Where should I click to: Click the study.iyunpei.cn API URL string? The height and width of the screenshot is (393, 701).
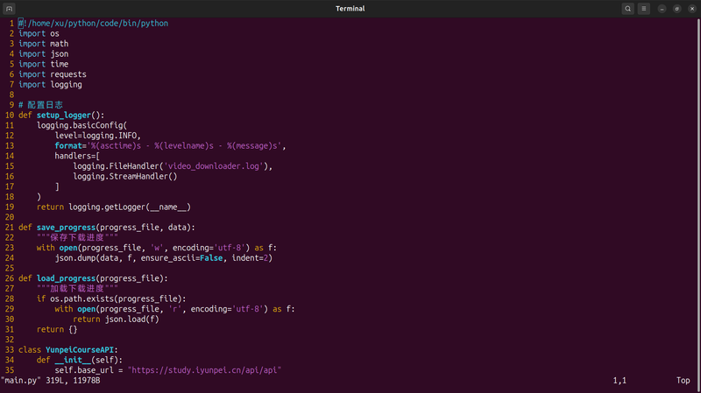point(204,370)
